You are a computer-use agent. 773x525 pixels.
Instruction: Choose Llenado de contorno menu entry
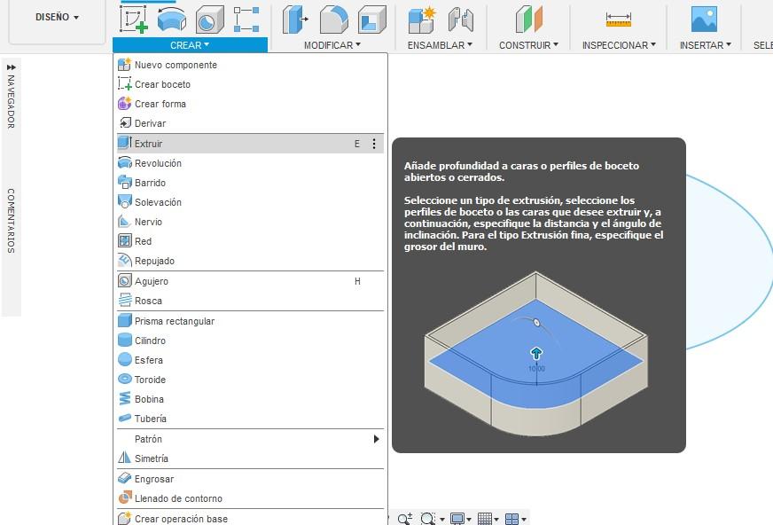pyautogui.click(x=251, y=498)
